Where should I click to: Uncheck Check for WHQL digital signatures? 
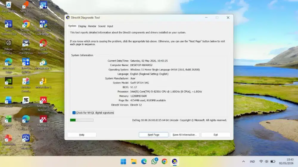click(74, 113)
